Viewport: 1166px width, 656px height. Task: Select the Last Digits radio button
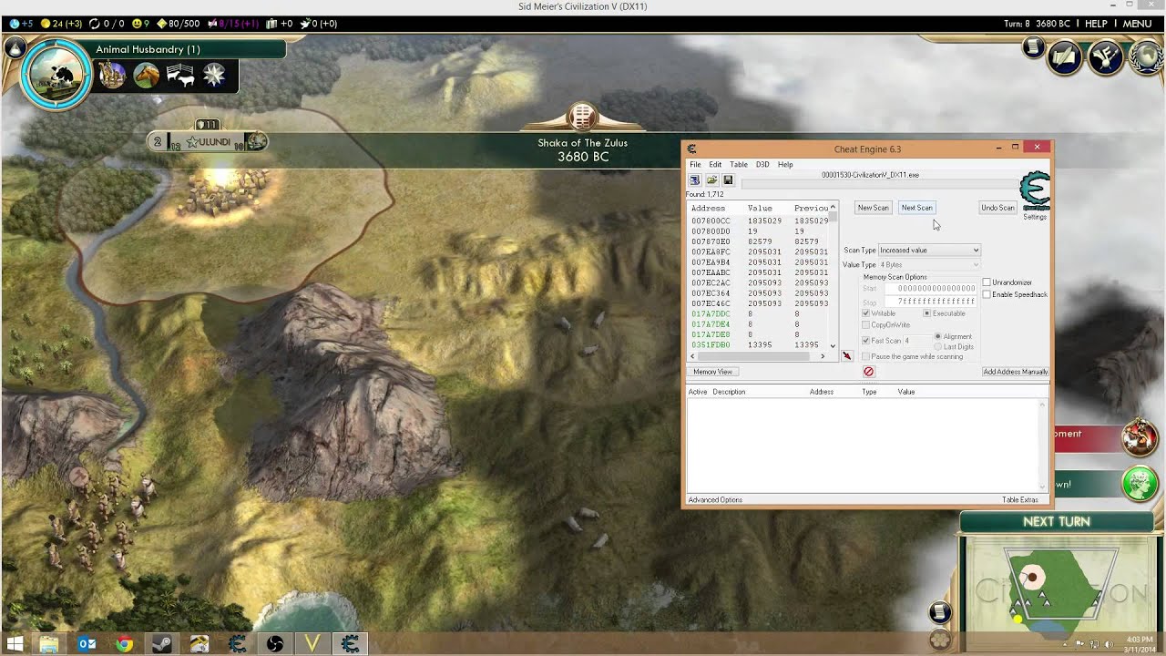938,347
